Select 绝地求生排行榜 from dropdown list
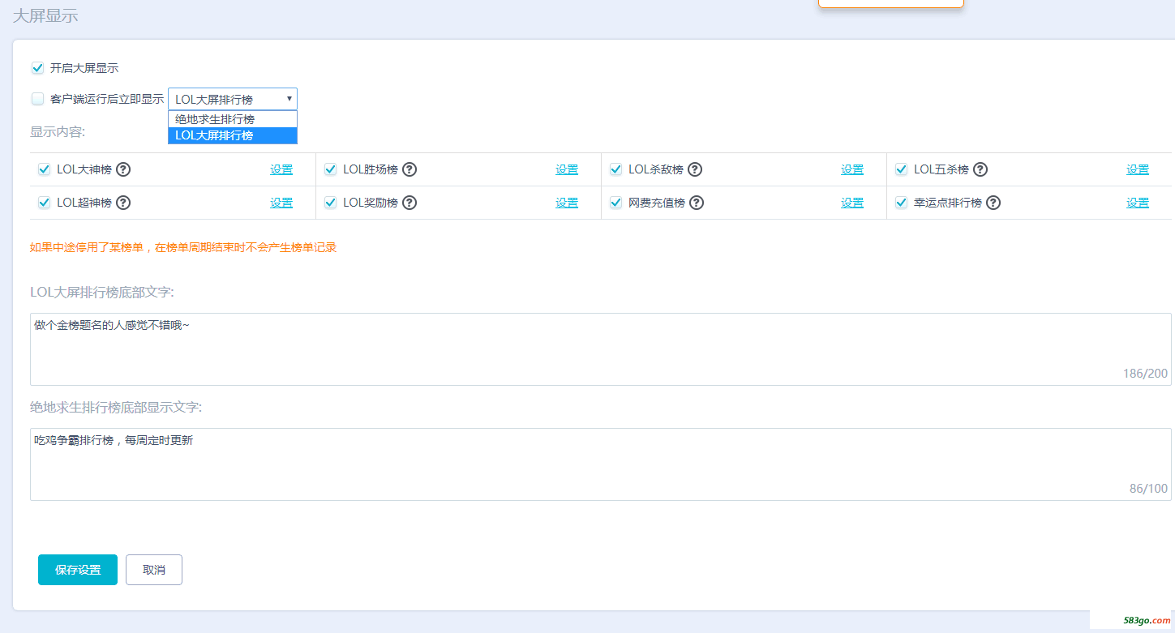The image size is (1175, 633). coord(233,119)
